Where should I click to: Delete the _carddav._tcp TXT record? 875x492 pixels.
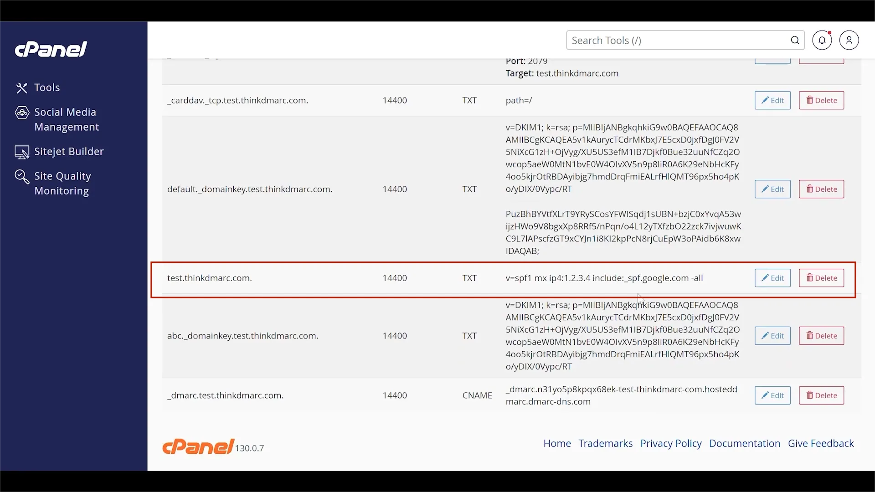[x=821, y=100]
